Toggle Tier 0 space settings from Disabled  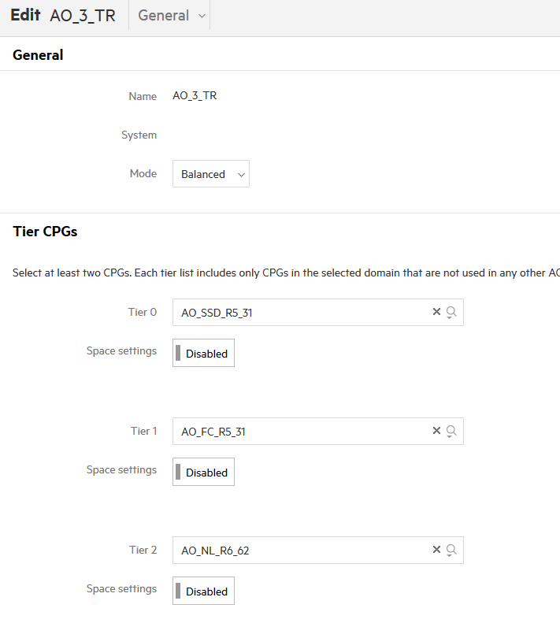pyautogui.click(x=203, y=353)
